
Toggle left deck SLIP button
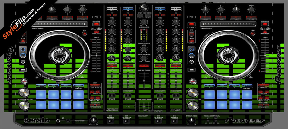point(84,34)
